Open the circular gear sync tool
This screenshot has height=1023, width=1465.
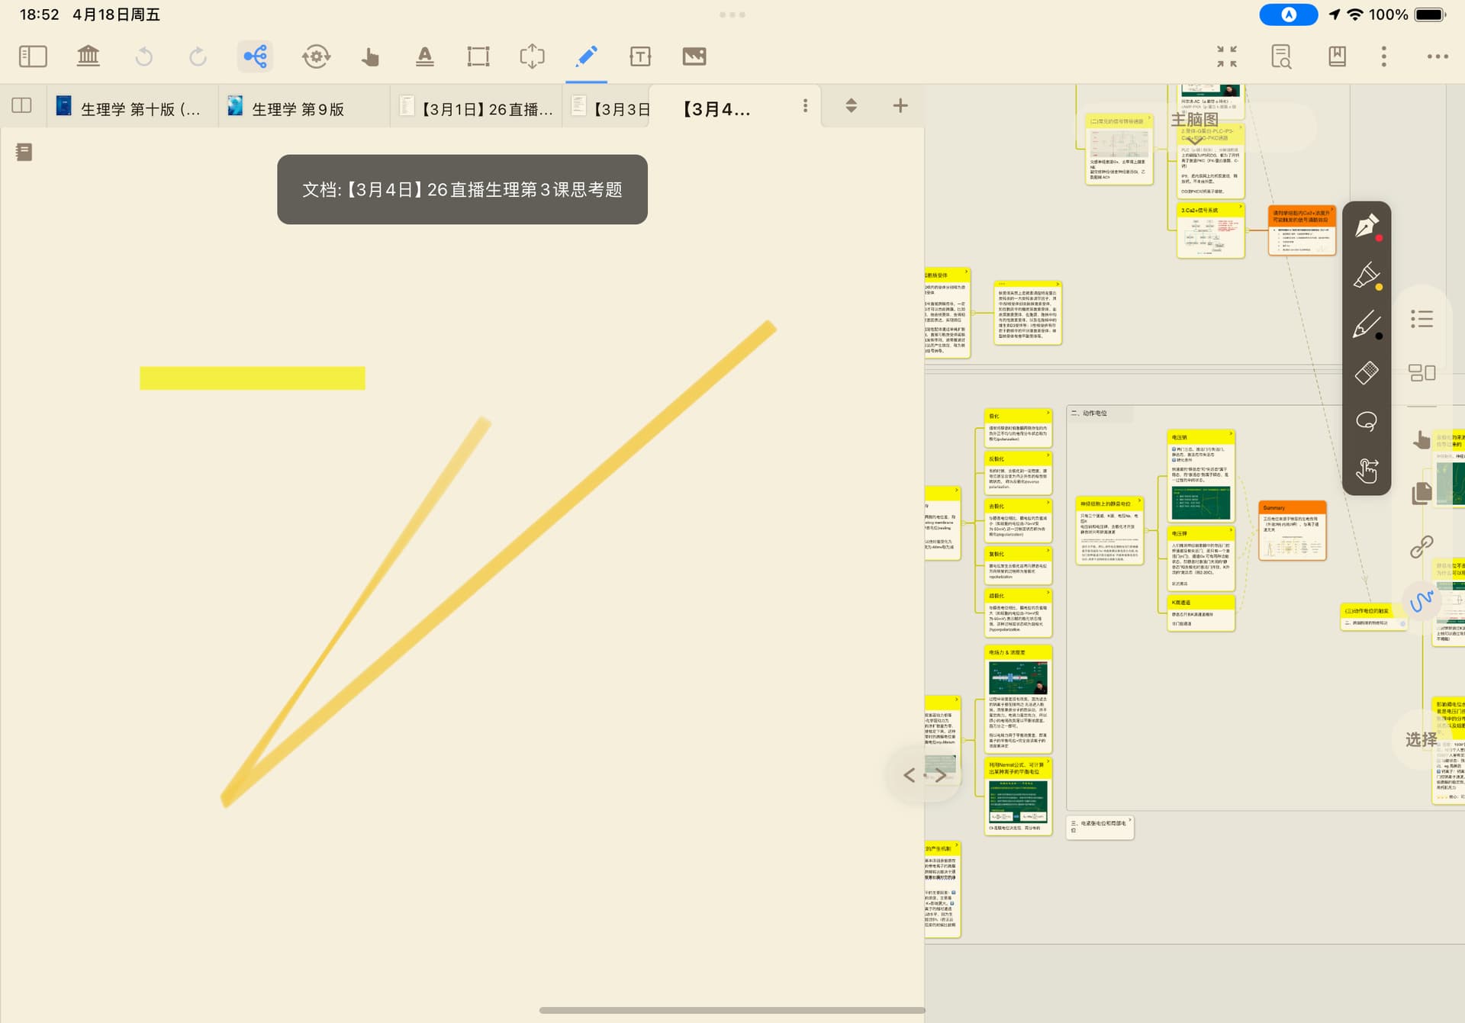[x=316, y=56]
